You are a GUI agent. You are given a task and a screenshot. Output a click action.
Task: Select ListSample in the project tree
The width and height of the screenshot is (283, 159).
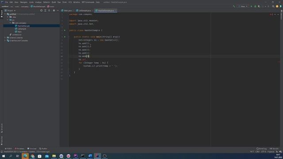pos(20,29)
